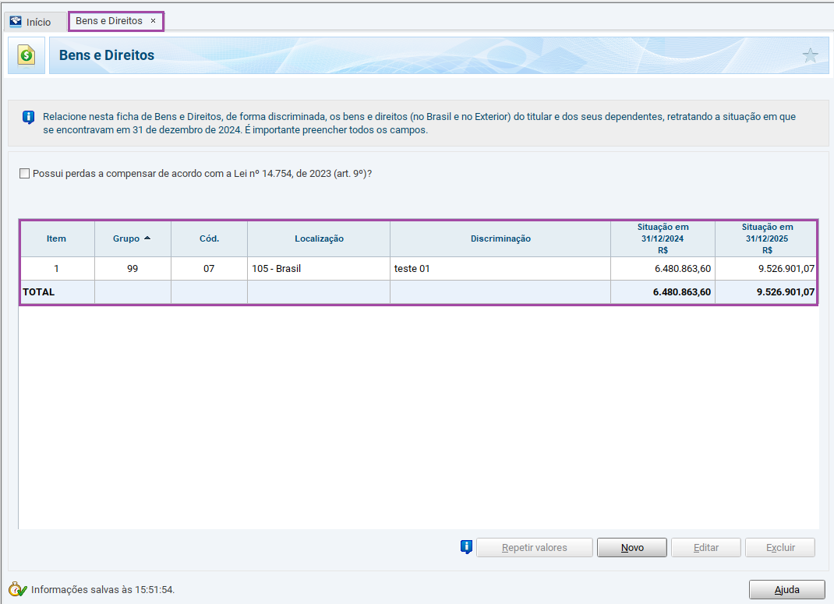Click the 6.480.863,60 value in row 1
834x604 pixels.
[683, 269]
